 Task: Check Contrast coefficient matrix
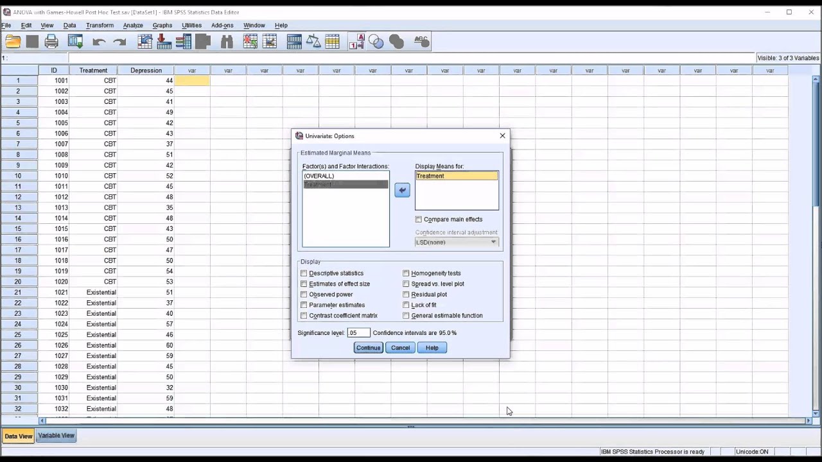(304, 316)
